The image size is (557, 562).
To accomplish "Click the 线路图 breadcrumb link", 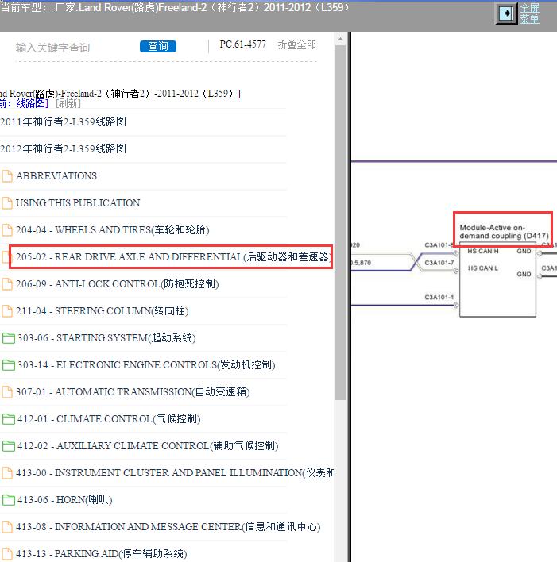I will pos(30,103).
